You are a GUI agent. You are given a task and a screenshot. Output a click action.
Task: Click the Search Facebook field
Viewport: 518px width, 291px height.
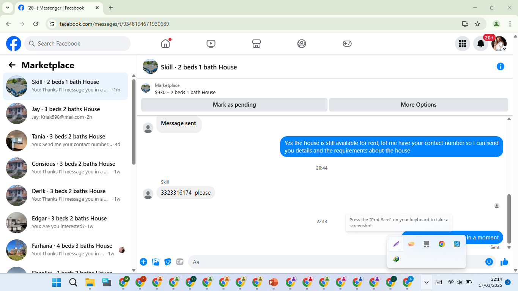pos(77,44)
